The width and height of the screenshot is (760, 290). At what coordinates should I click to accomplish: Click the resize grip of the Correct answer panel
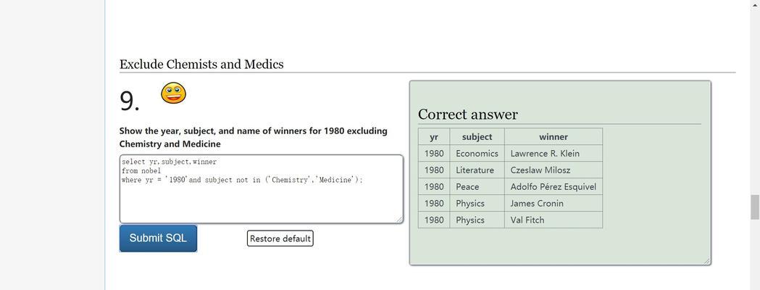tap(706, 261)
